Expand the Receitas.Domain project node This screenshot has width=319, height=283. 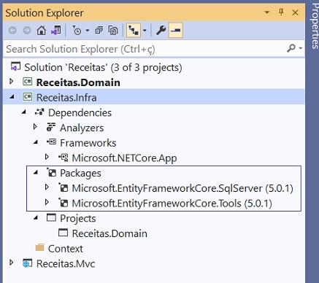(x=11, y=82)
